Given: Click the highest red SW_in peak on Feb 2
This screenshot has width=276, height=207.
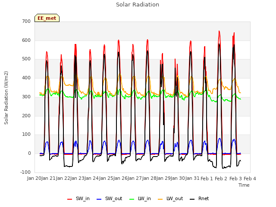Looking at the screenshot, I should 219,31.
